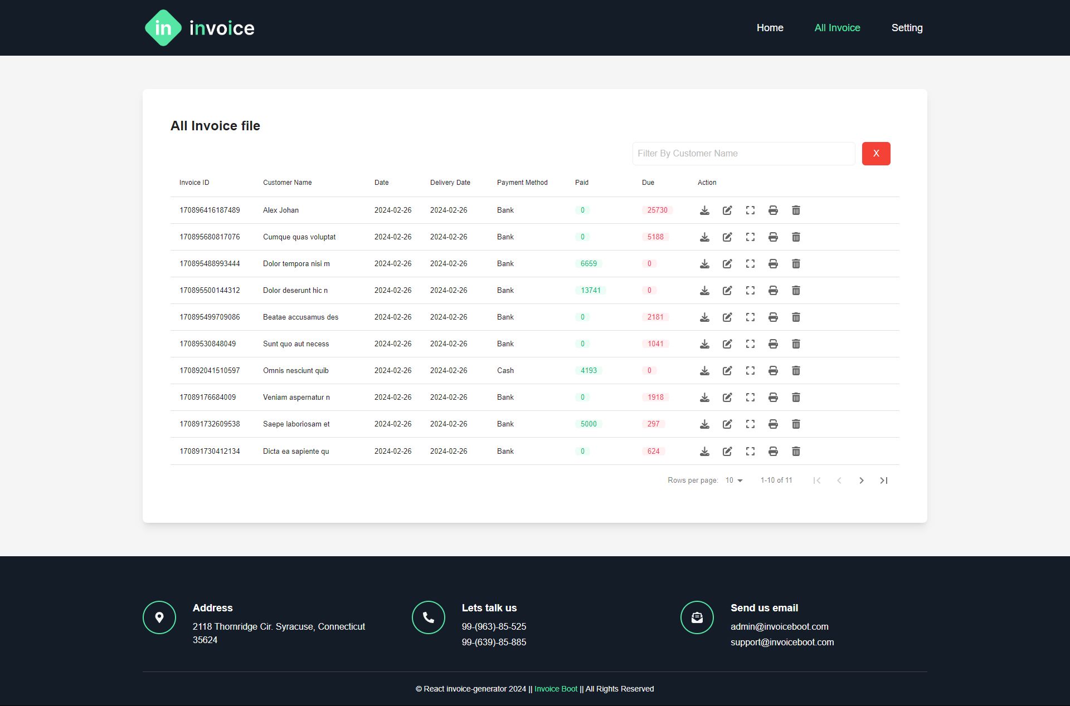
Task: Jump to last page of invoices
Action: pos(883,481)
